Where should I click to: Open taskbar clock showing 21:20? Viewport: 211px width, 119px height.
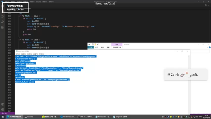pyautogui.click(x=206, y=117)
